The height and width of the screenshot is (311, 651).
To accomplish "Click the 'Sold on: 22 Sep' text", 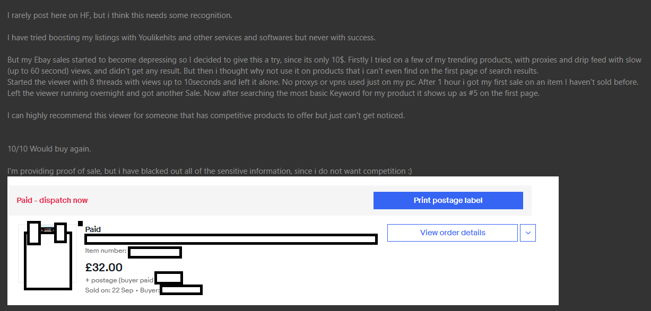I will [108, 290].
